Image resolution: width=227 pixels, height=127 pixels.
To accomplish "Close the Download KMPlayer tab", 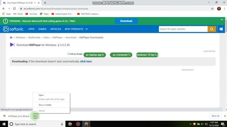I will [x=39, y=3].
